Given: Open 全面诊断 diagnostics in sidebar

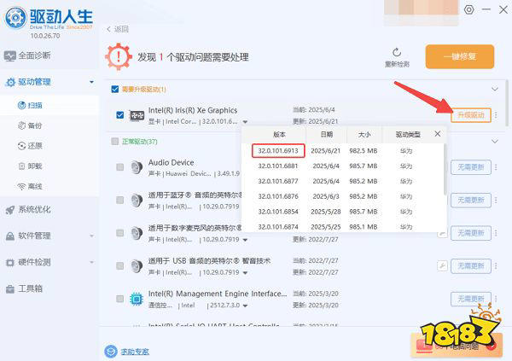Looking at the screenshot, I should pyautogui.click(x=28, y=55).
